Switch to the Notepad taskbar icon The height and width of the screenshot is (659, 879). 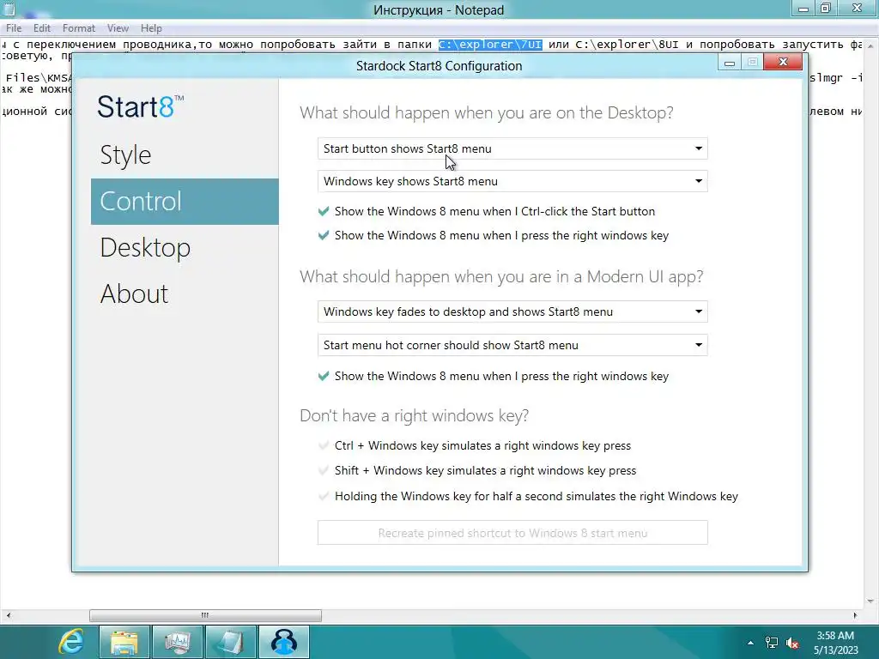(x=230, y=642)
